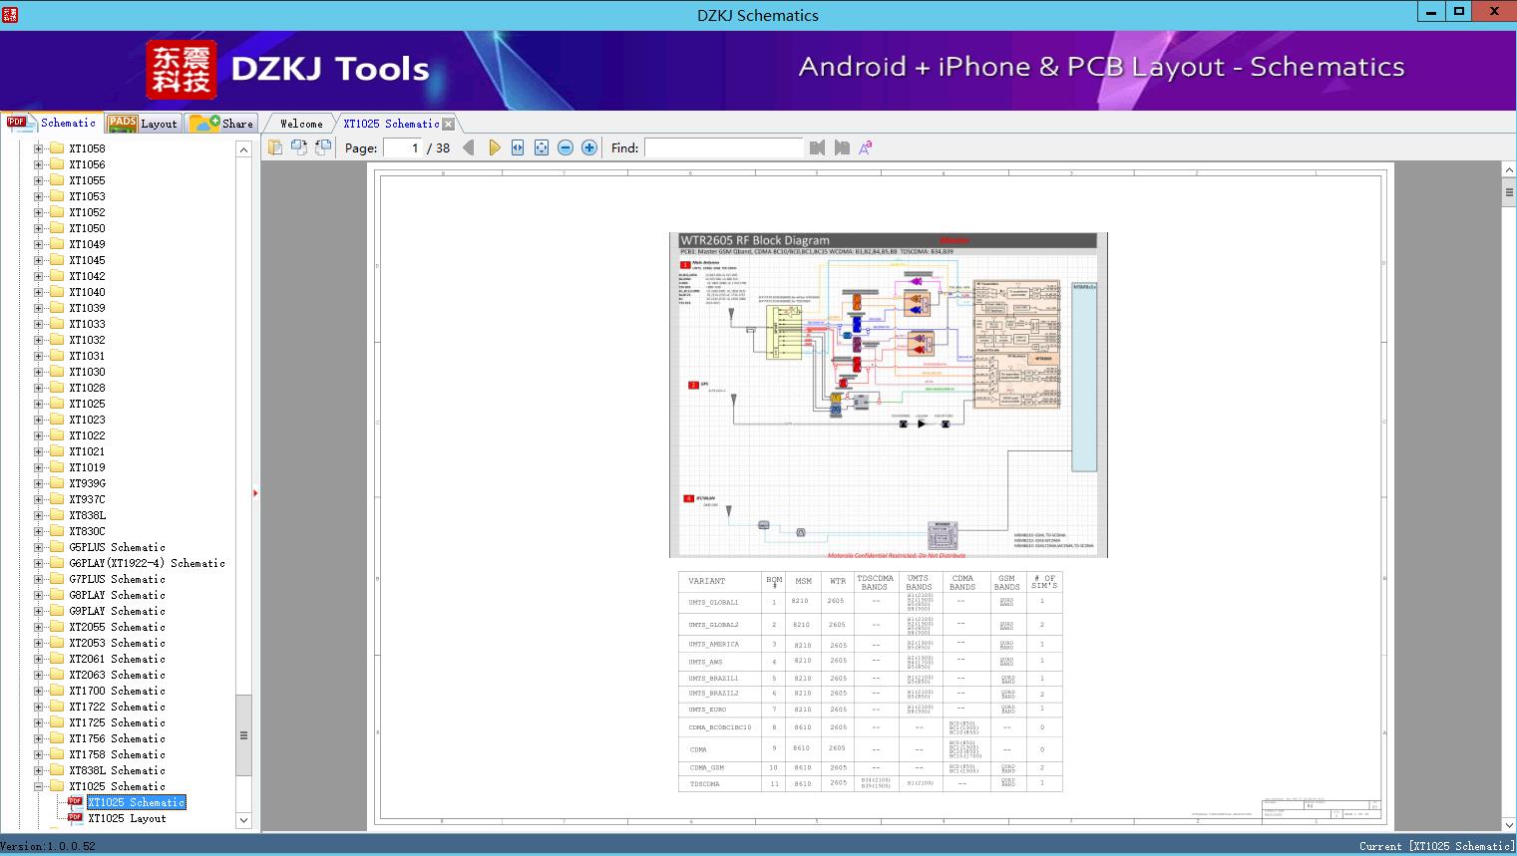This screenshot has width=1517, height=856.
Task: Expand the XT2055 Schematic node
Action: pyautogui.click(x=39, y=627)
